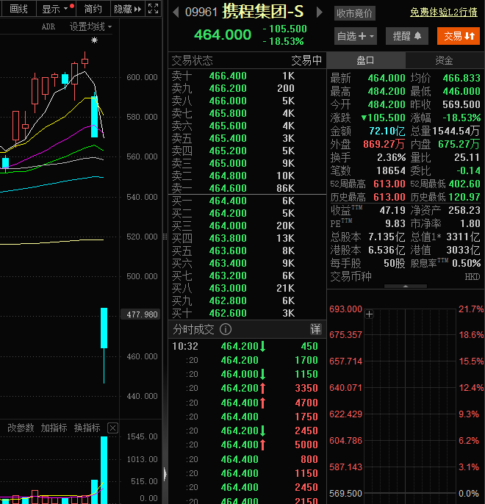
Task: Click the 买十 462.600 bid row
Action: point(247,313)
